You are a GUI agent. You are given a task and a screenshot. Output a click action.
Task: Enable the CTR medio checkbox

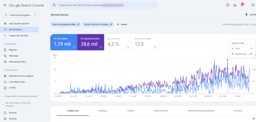tap(109, 39)
